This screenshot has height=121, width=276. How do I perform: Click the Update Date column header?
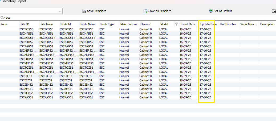point(208,24)
